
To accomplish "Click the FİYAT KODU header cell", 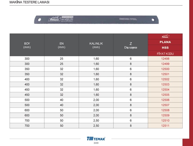I will [165, 53].
